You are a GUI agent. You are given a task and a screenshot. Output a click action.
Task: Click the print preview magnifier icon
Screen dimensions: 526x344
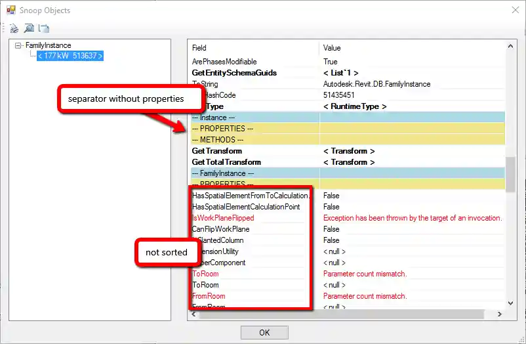coord(29,28)
